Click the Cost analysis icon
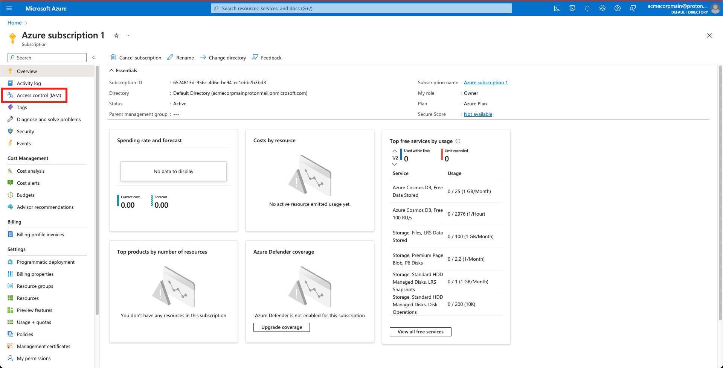This screenshot has height=368, width=723. (11, 171)
